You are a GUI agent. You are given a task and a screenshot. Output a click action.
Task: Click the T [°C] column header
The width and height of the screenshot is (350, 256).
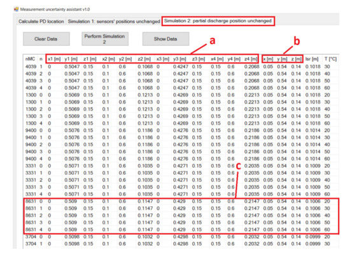[x=330, y=59]
